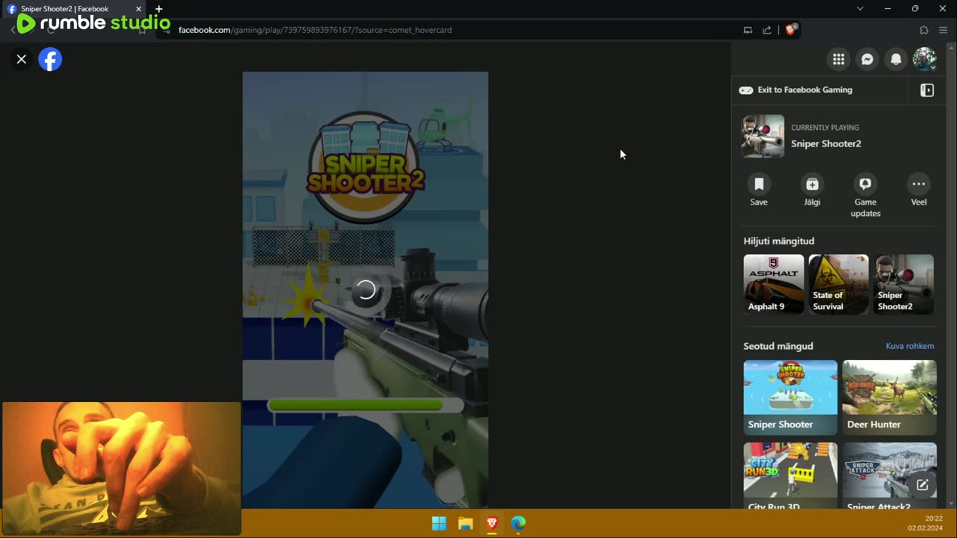Close the Sniper Shooter2 browser tab

click(138, 9)
